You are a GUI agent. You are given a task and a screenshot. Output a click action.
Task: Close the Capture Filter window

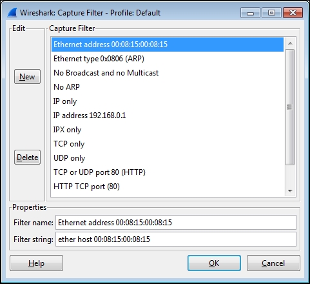[x=293, y=13]
